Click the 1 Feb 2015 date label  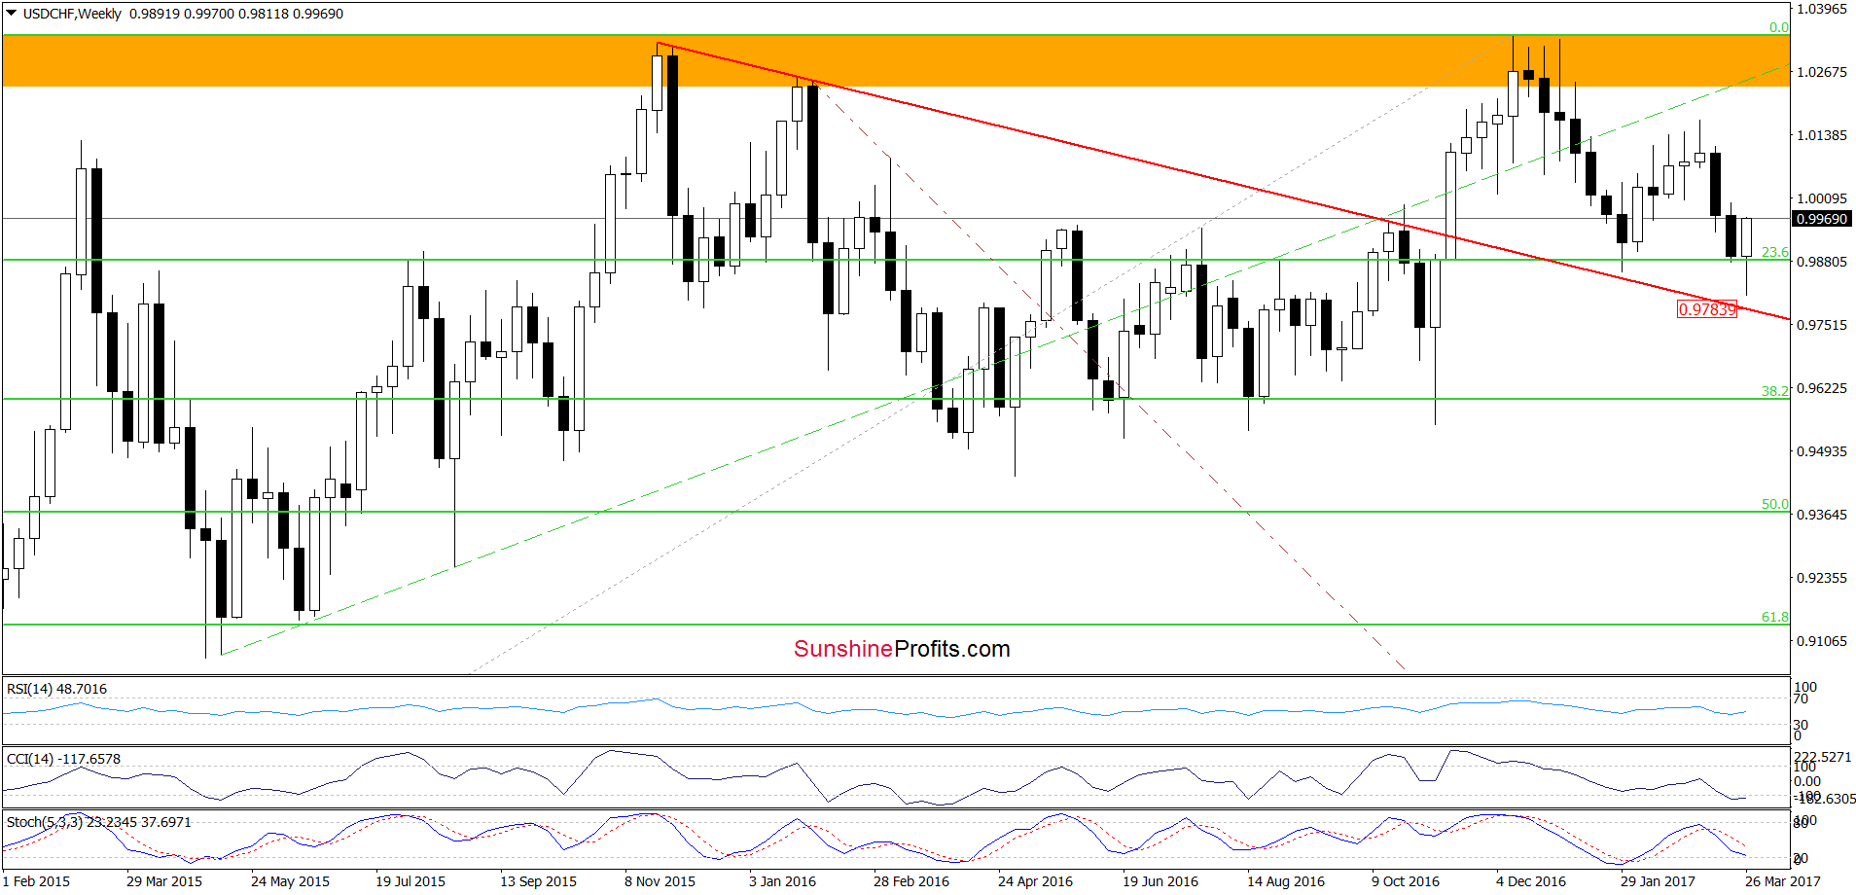(36, 881)
